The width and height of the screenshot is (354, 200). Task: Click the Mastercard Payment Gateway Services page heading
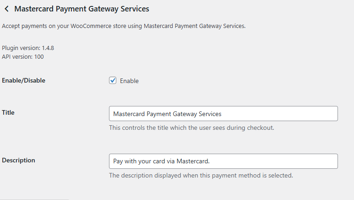click(82, 9)
